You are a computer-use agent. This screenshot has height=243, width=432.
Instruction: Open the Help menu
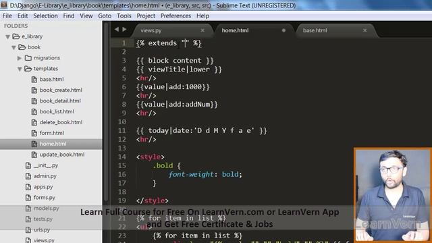pos(202,16)
